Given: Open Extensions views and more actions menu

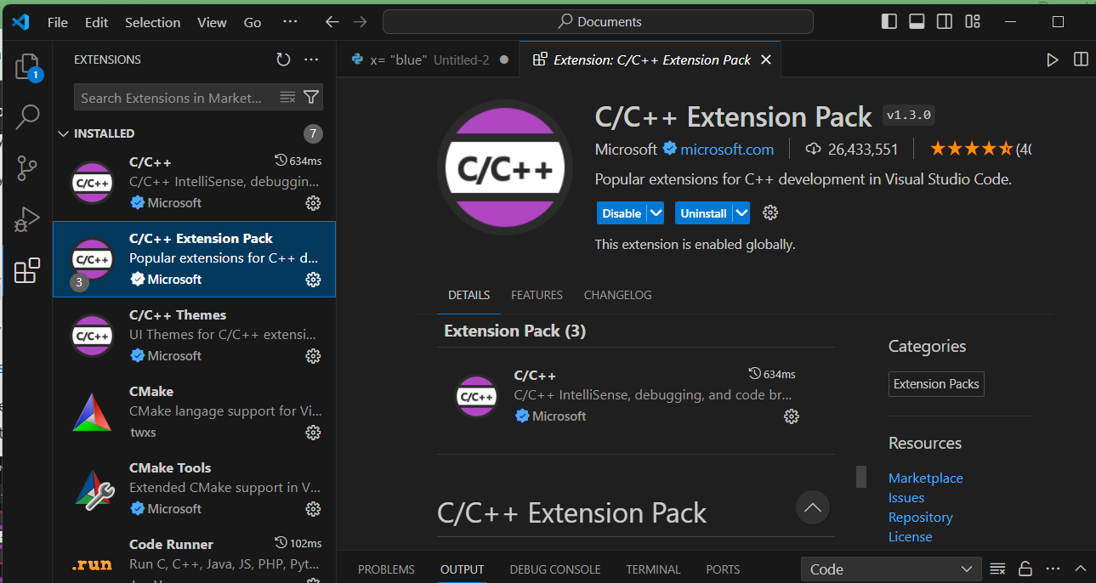Looking at the screenshot, I should 311,59.
